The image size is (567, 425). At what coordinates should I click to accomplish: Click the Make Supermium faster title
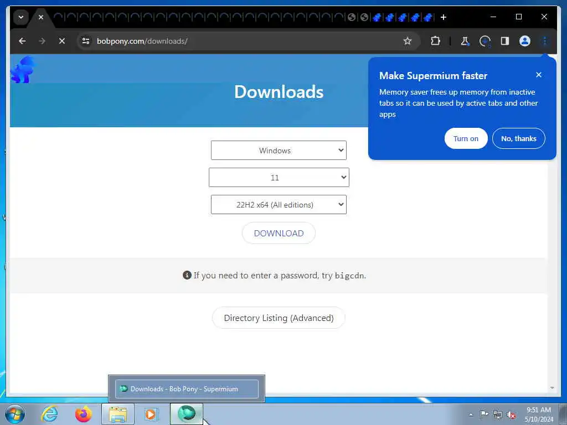(433, 75)
